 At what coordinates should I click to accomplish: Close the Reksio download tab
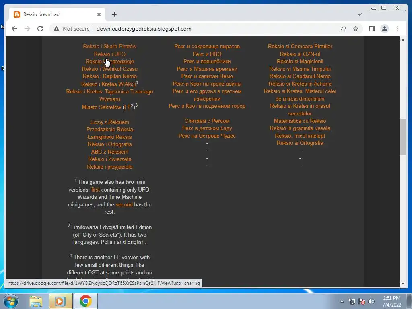tap(99, 14)
